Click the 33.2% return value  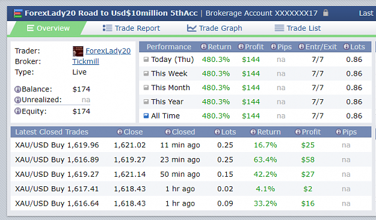(x=265, y=203)
